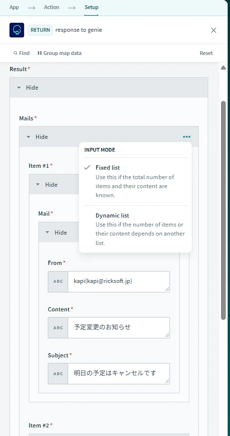The image size is (230, 436).
Task: Click the Find magnifier search option
Action: click(x=21, y=53)
